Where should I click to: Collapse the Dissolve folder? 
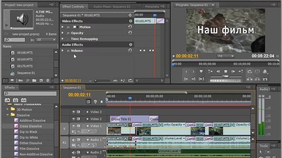(x=7, y=115)
